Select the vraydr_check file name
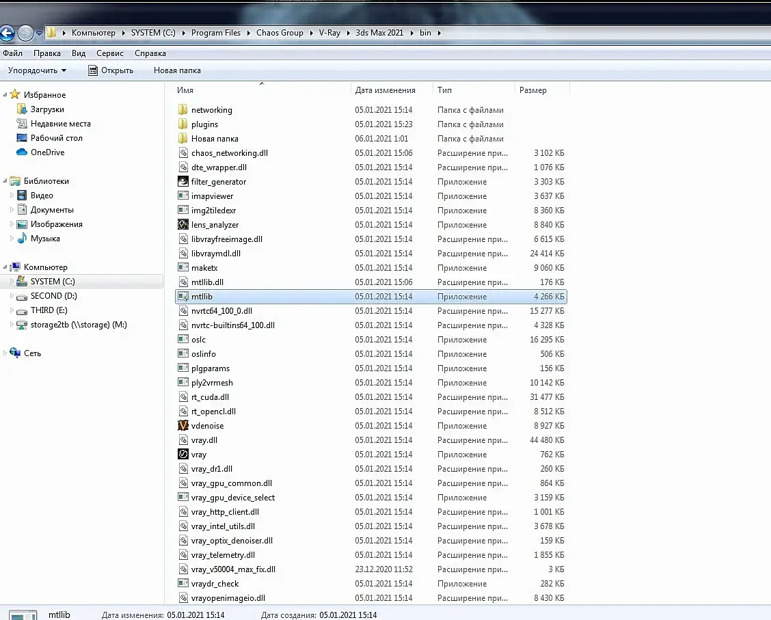This screenshot has height=620, width=771. click(x=215, y=584)
